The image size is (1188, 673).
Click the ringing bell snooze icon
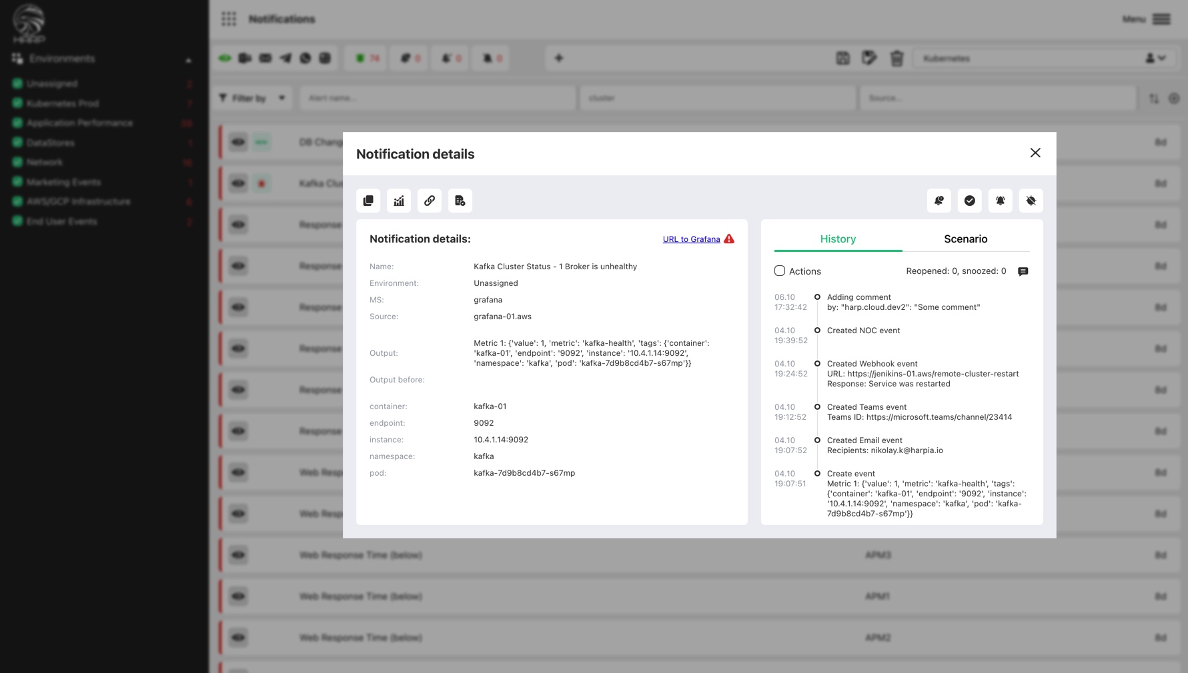point(1001,201)
